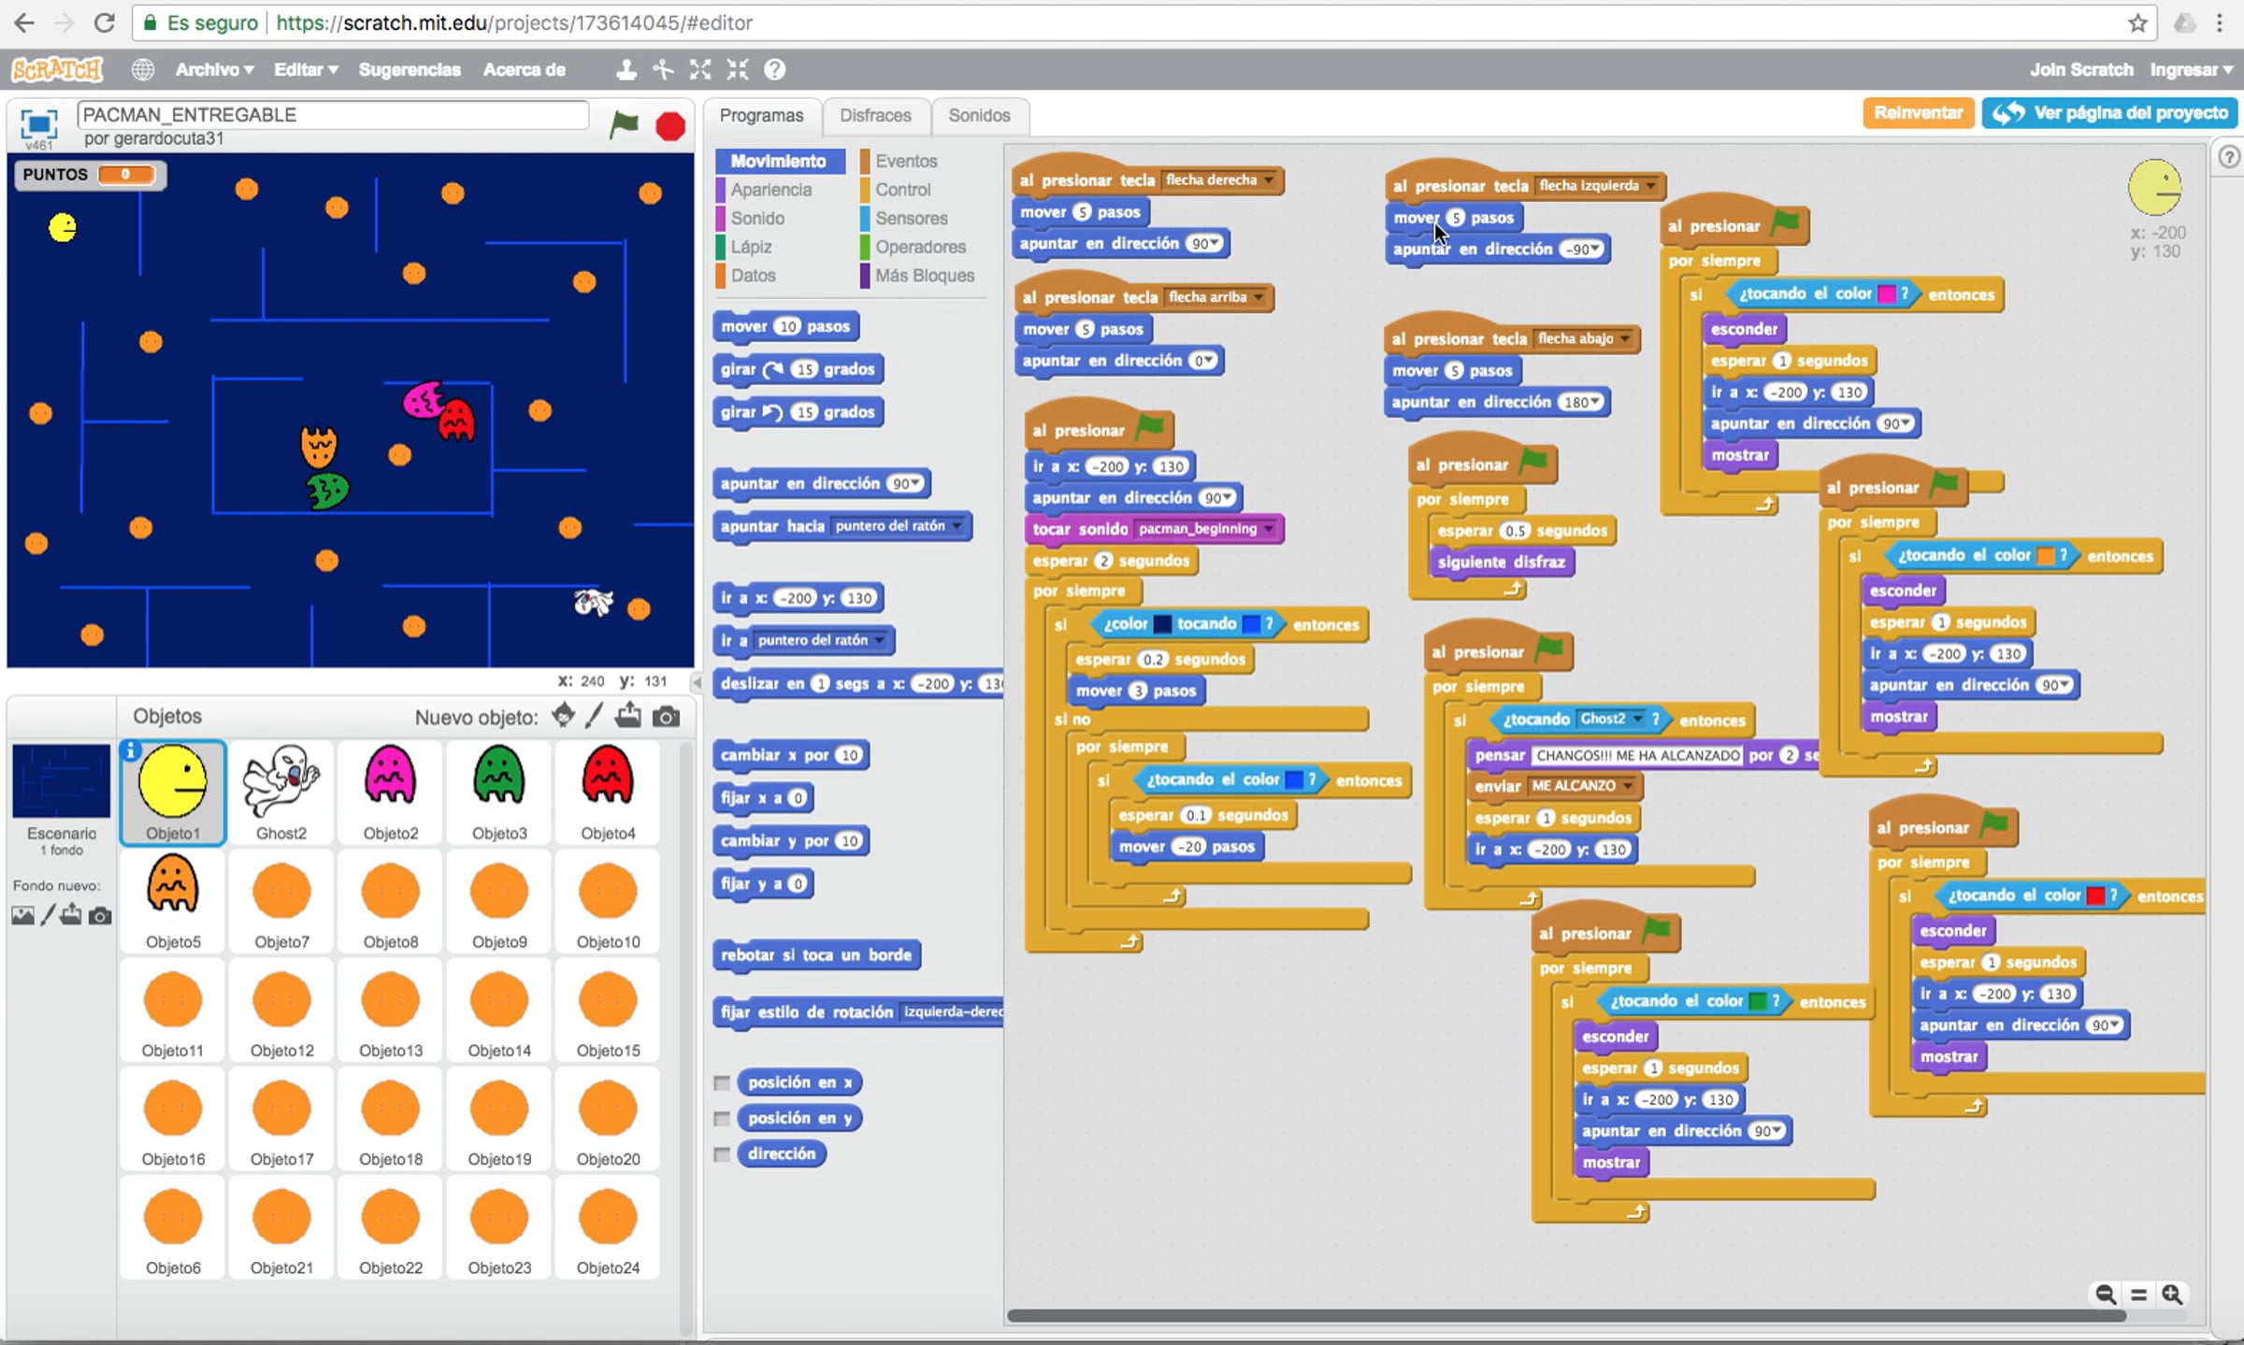Screen dimensions: 2244x1345
Task: Open the Sonidos tab
Action: click(978, 115)
